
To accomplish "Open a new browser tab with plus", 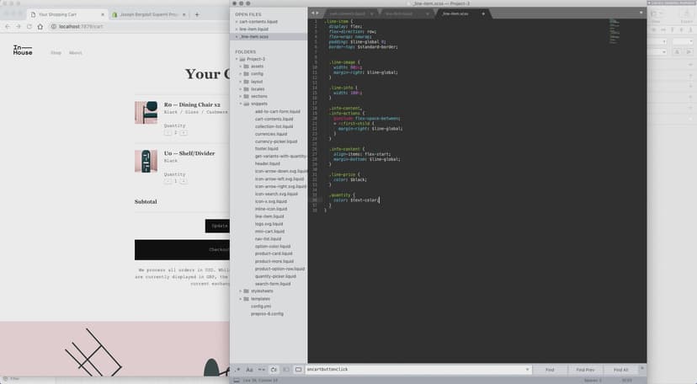I will [x=197, y=14].
